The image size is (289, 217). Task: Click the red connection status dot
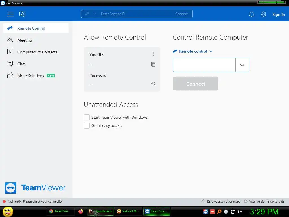pyautogui.click(x=4, y=201)
